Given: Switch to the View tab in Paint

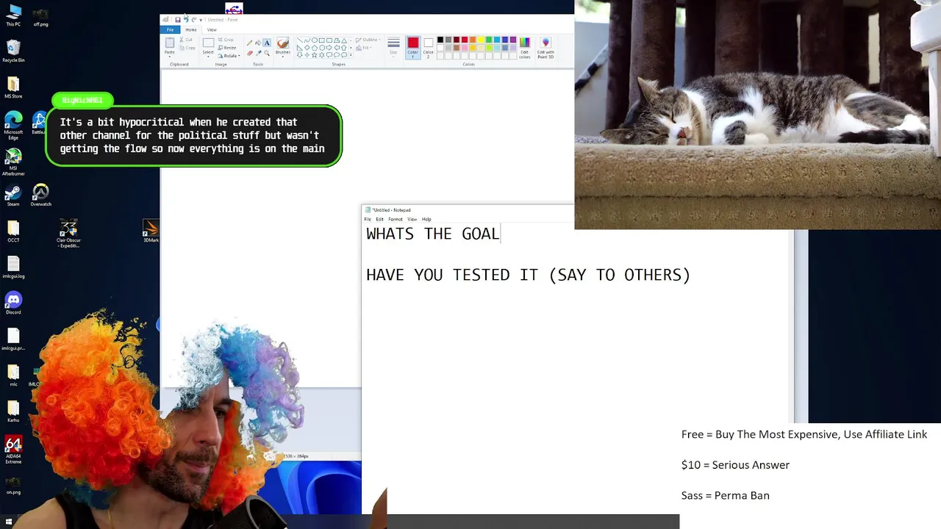Looking at the screenshot, I should 212,30.
